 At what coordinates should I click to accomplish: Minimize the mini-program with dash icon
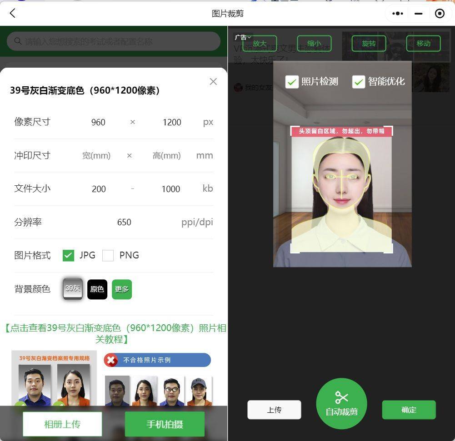(419, 14)
